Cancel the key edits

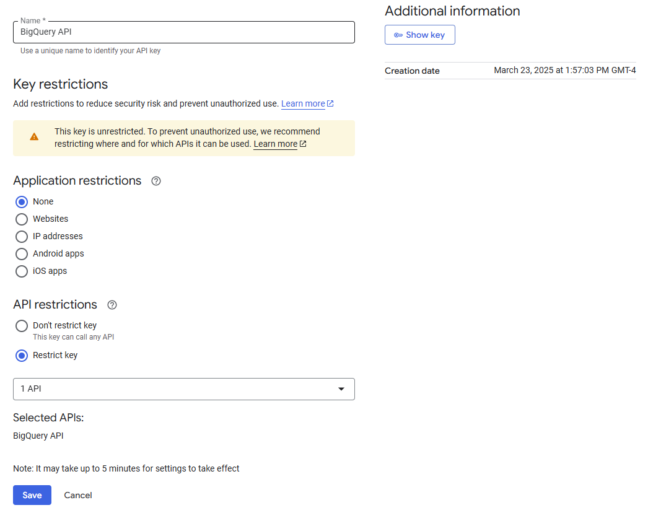tap(78, 495)
